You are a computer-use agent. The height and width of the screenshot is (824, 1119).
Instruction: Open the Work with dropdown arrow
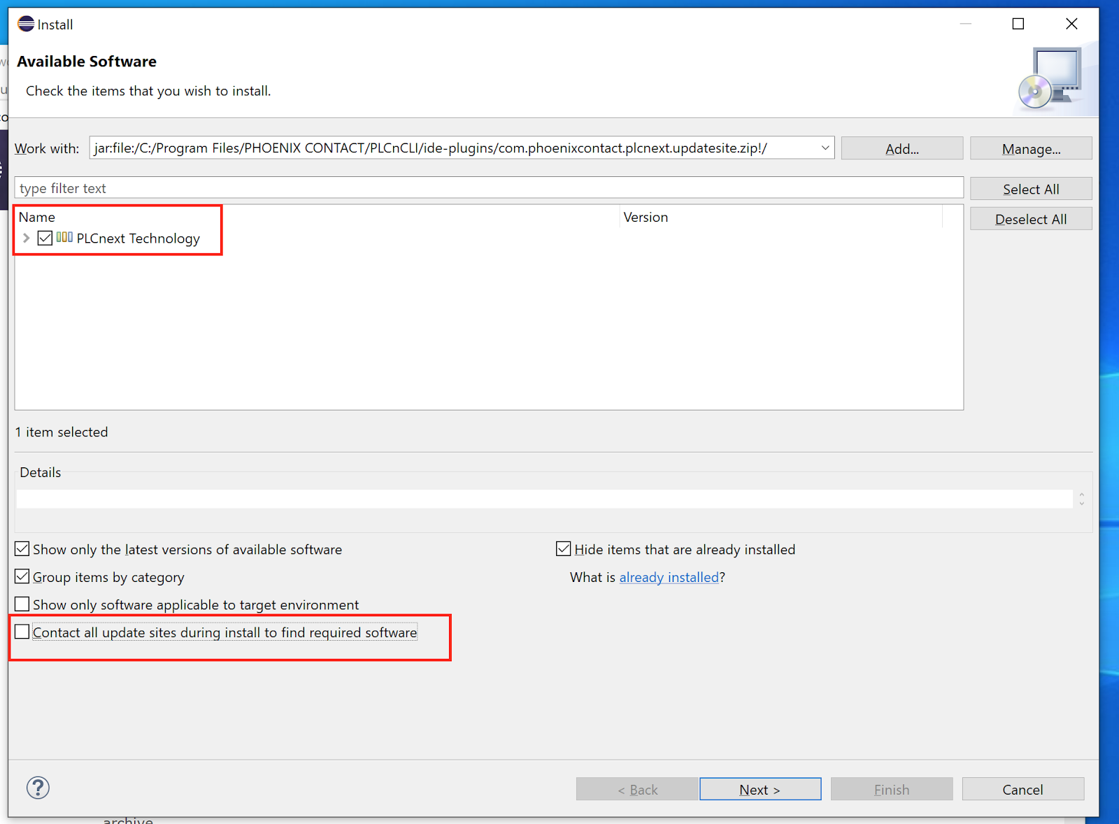[825, 148]
